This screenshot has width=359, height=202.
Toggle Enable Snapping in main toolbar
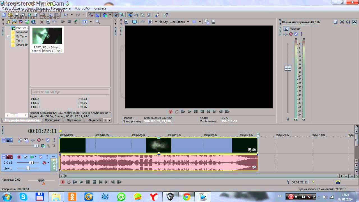pyautogui.click(x=91, y=15)
